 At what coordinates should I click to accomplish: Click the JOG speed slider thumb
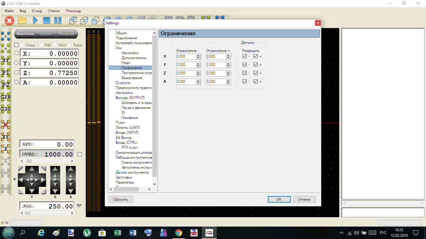tap(27, 213)
